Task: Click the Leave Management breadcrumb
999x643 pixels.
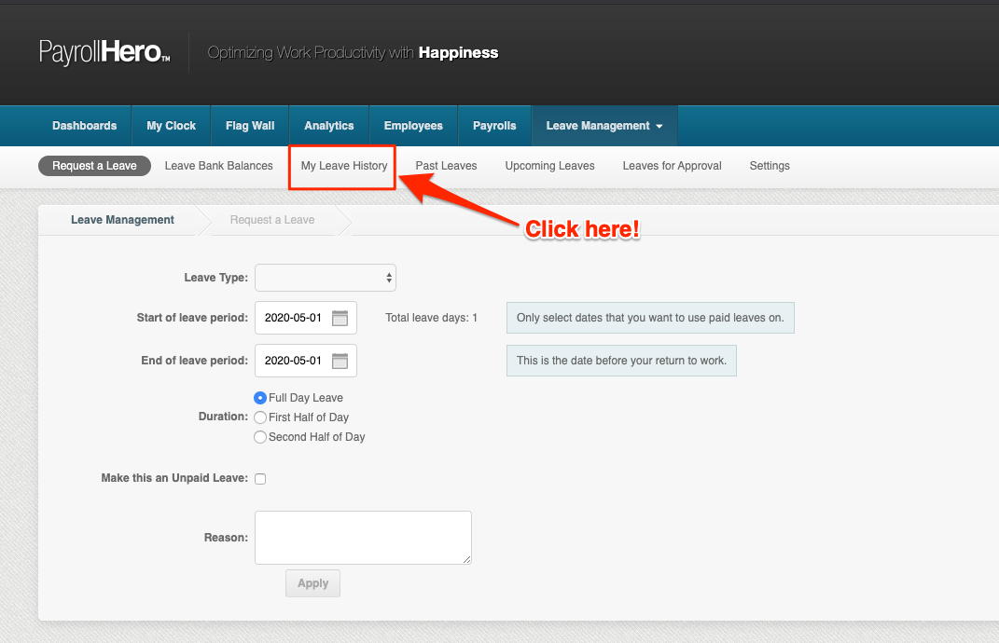Action: (x=122, y=220)
